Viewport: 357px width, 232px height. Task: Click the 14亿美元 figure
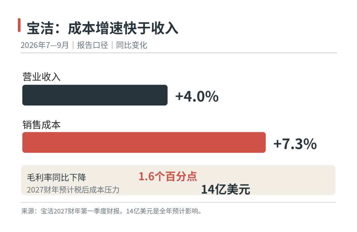225,189
